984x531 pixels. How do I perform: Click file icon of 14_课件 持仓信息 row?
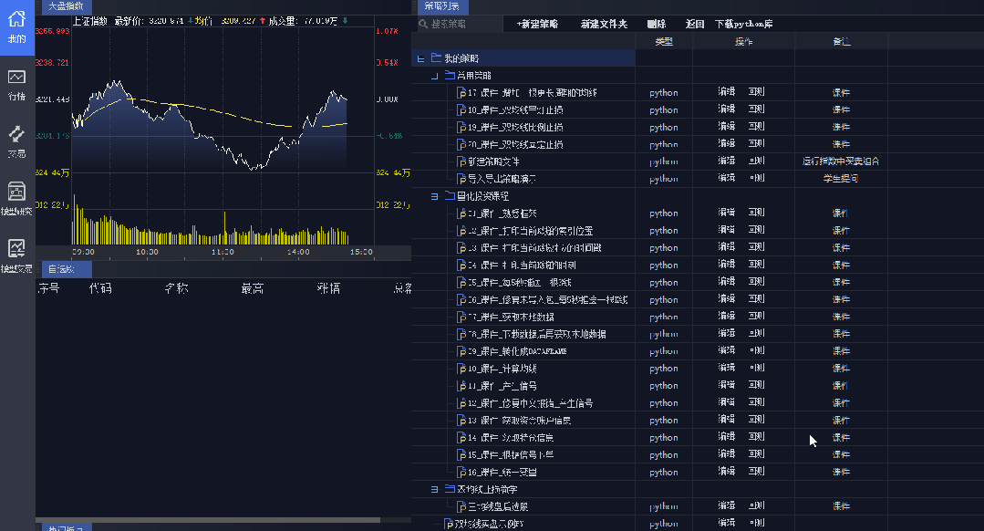click(x=461, y=437)
